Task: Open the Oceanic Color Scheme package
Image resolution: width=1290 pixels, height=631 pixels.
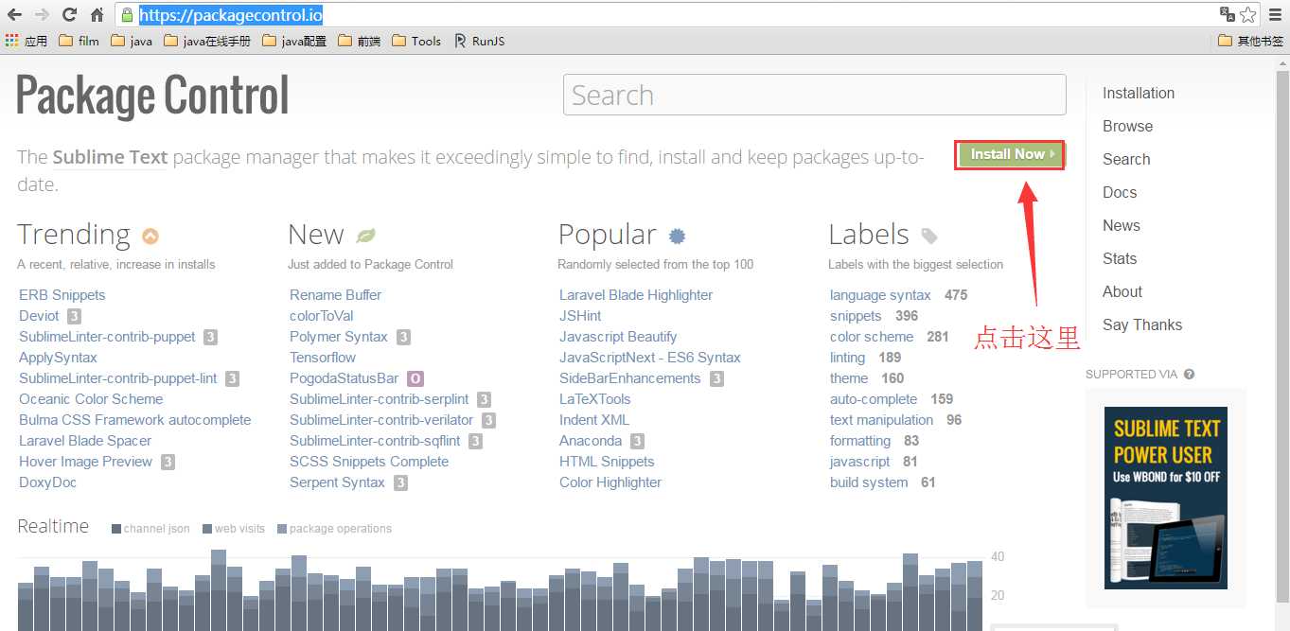Action: pos(91,399)
